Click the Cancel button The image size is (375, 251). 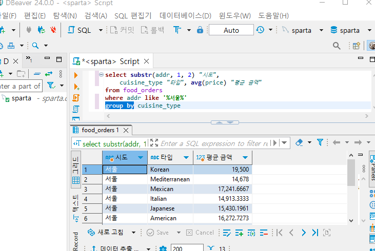pos(200,233)
